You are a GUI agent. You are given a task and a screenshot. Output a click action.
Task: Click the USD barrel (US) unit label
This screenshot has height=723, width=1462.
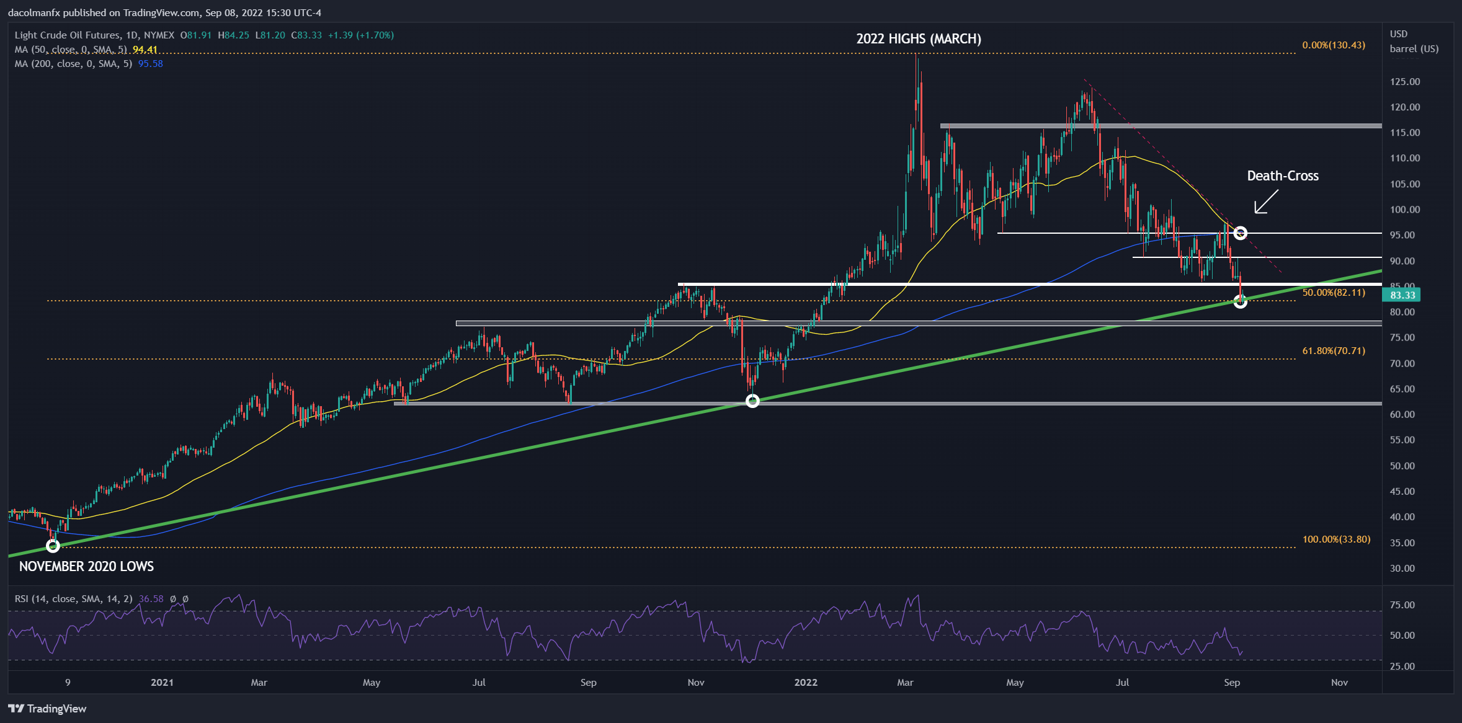pos(1414,42)
